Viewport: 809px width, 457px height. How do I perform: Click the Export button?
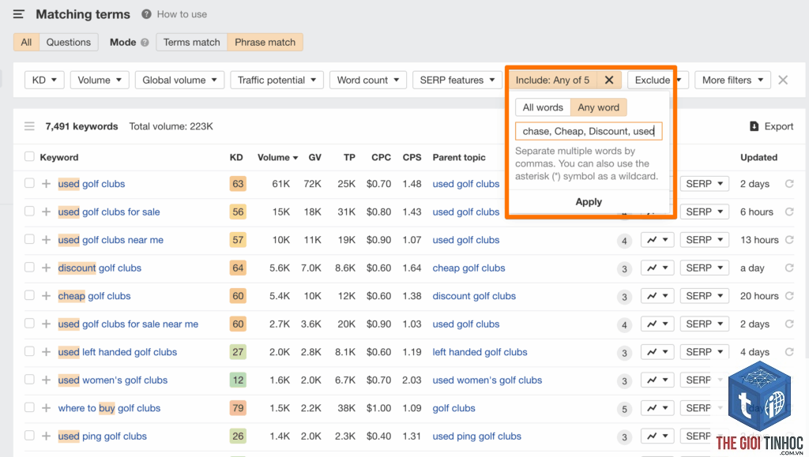[771, 126]
